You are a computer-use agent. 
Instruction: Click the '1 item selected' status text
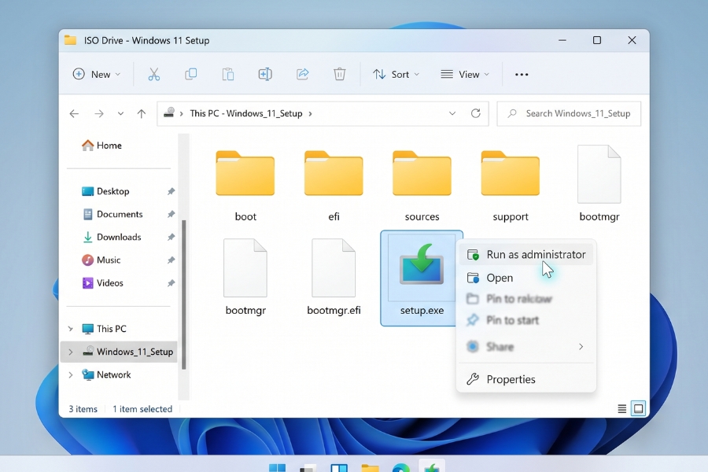(x=142, y=409)
